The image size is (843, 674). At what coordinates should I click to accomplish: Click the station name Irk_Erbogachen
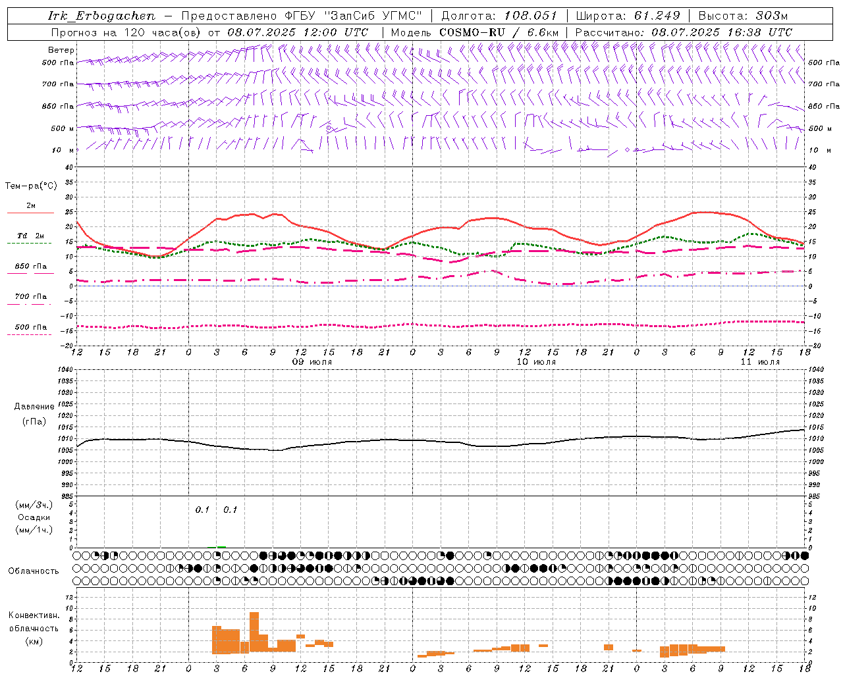(102, 16)
